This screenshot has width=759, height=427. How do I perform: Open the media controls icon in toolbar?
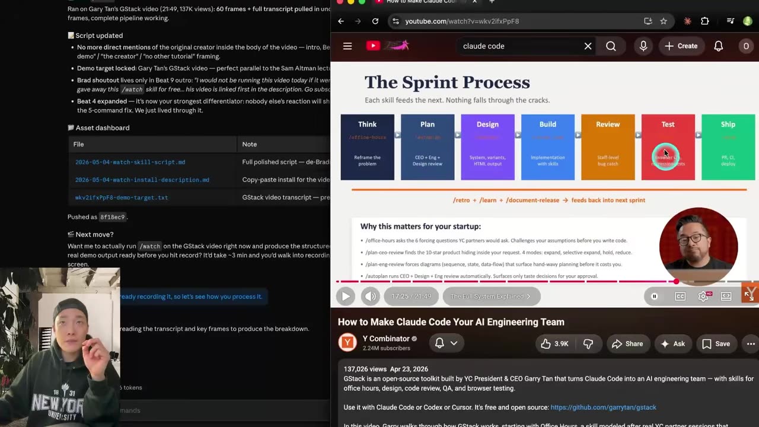click(731, 21)
